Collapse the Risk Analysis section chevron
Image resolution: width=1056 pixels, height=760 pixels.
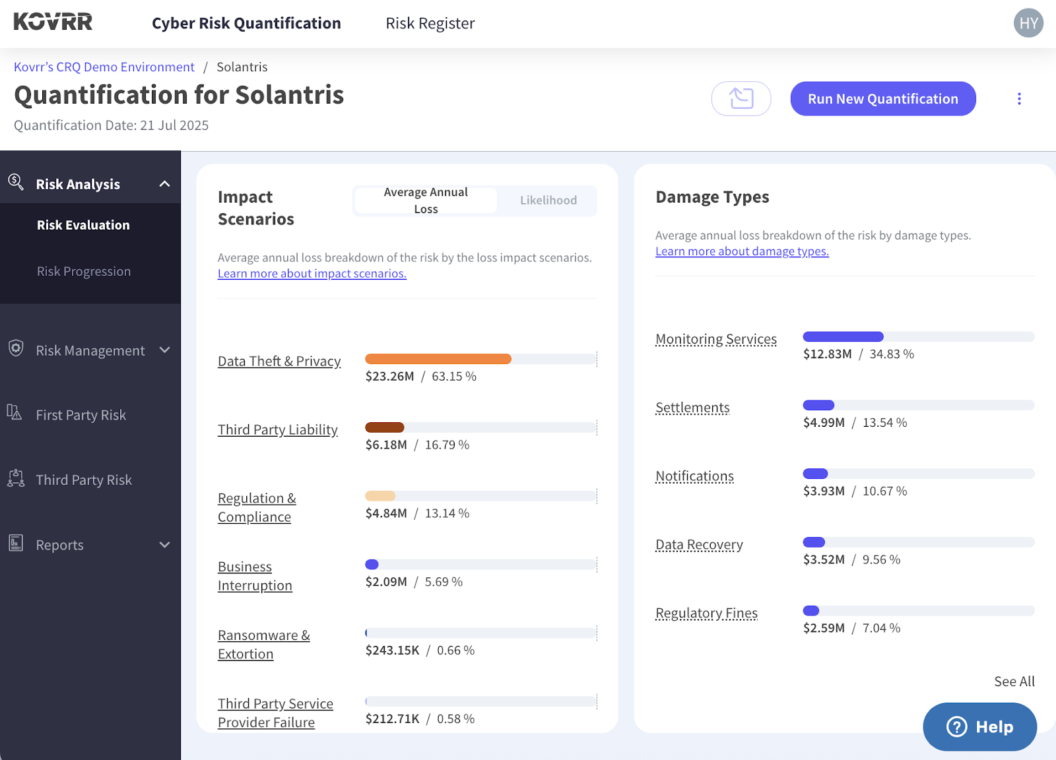pos(165,184)
